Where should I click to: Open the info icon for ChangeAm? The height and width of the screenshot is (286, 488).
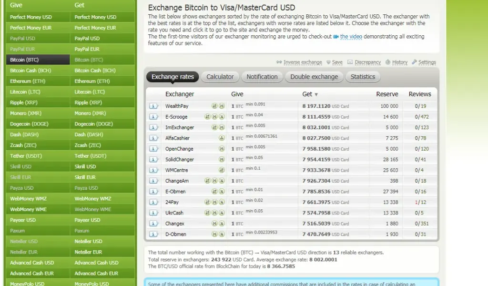coord(153,181)
